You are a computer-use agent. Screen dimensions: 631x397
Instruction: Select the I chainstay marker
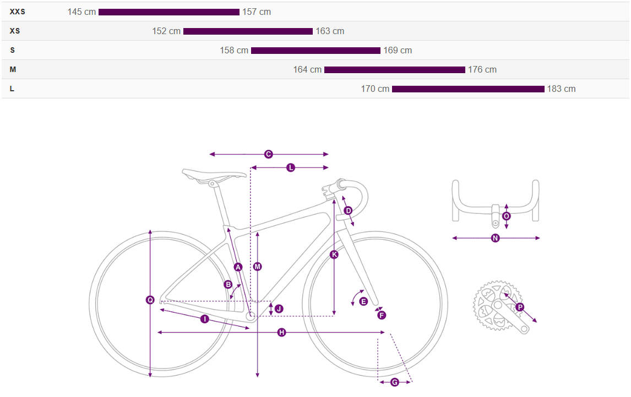(204, 319)
